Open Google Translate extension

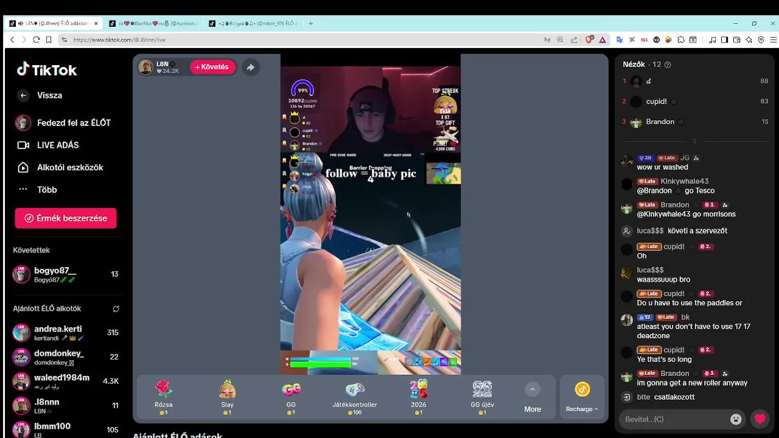tap(620, 40)
